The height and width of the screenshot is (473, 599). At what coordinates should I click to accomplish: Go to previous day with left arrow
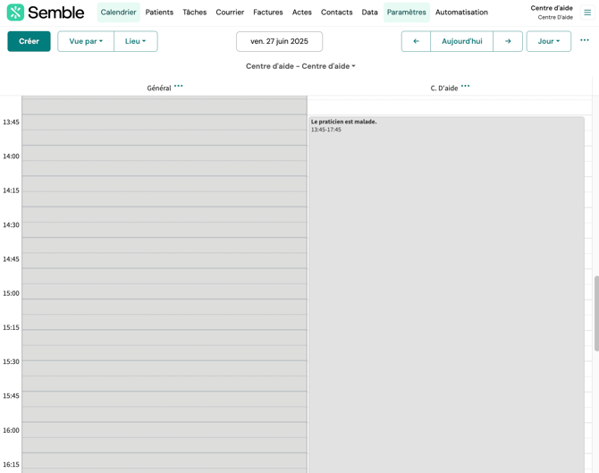click(x=416, y=41)
